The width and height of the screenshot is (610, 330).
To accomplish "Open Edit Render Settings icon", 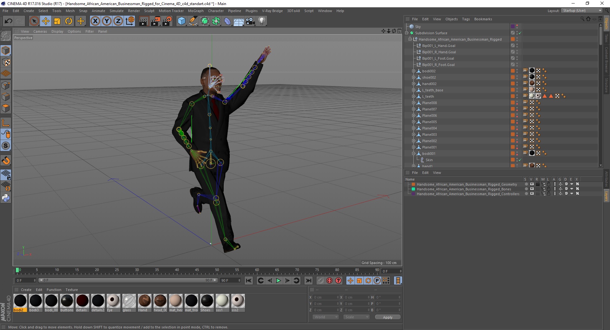I will pos(167,21).
